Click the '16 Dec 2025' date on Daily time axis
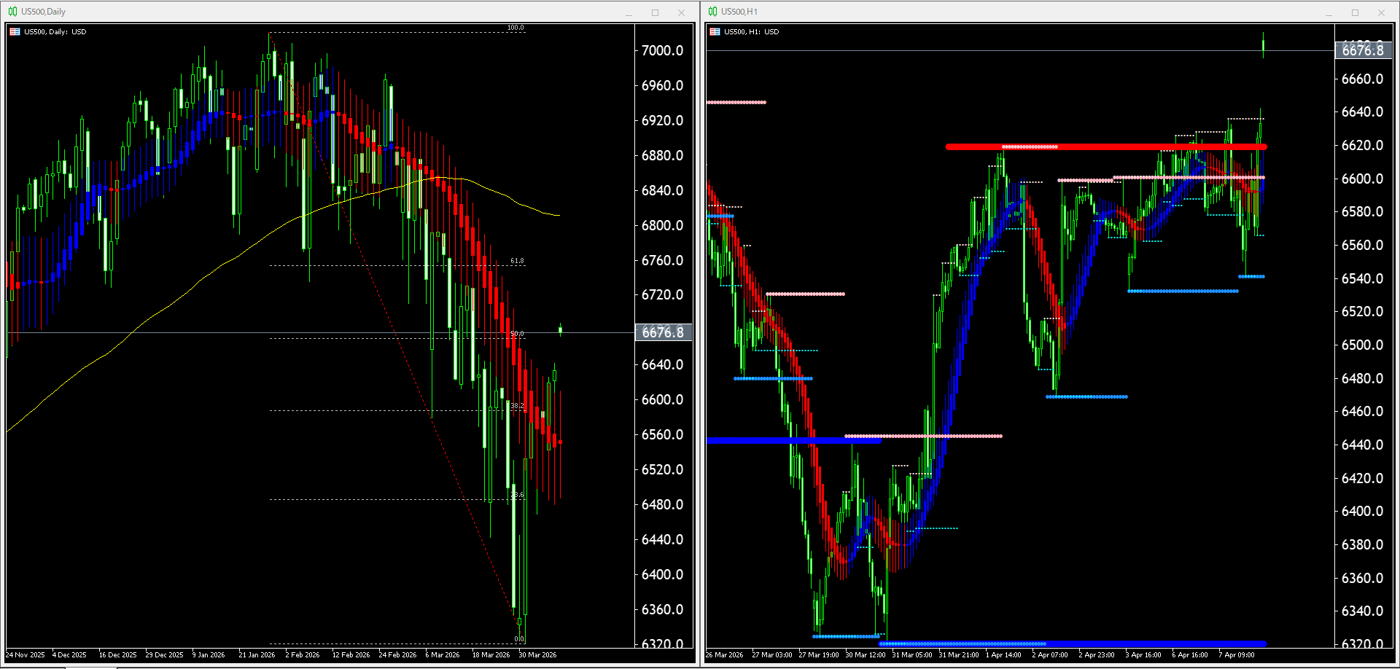 click(118, 655)
